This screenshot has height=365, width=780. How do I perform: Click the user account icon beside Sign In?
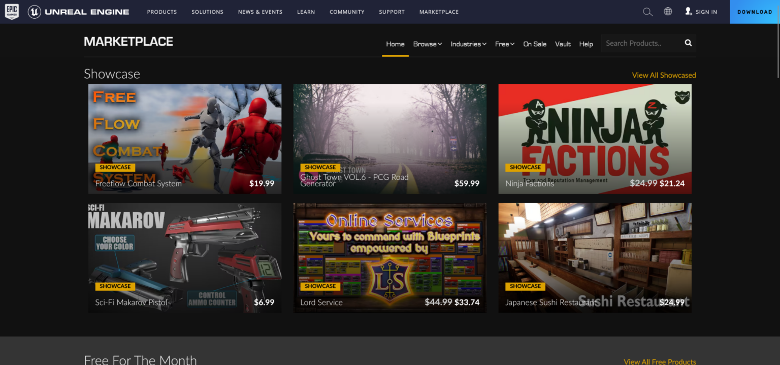point(689,11)
